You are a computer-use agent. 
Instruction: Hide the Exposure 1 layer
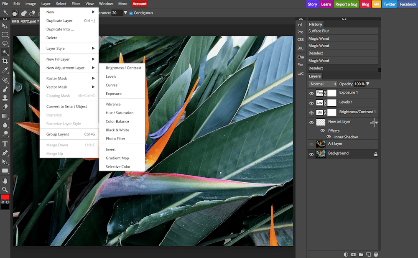pos(311,93)
